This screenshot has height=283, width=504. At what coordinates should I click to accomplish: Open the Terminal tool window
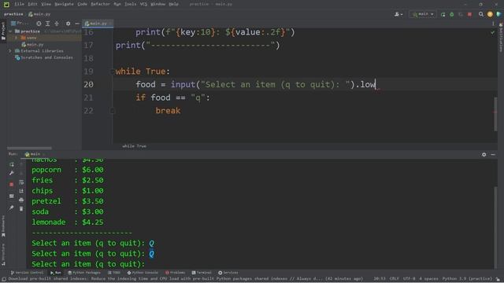[202, 273]
